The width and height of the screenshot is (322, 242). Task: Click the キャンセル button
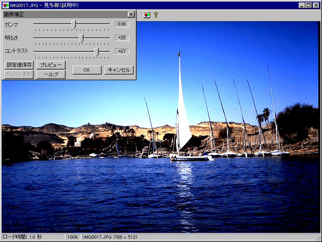pos(119,70)
